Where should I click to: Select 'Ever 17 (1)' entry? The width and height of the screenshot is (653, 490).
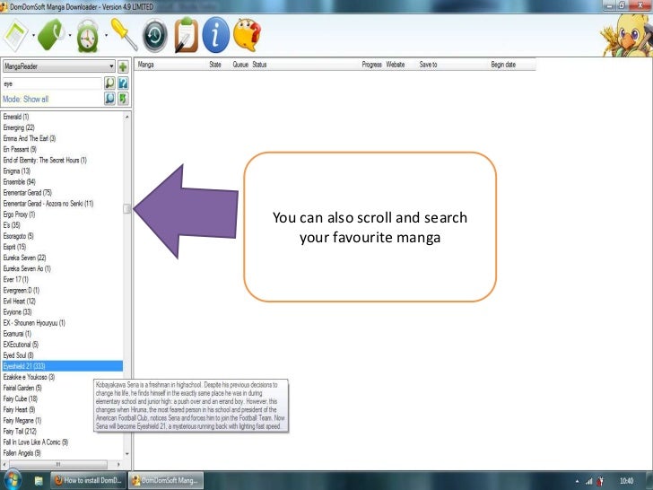tap(15, 279)
